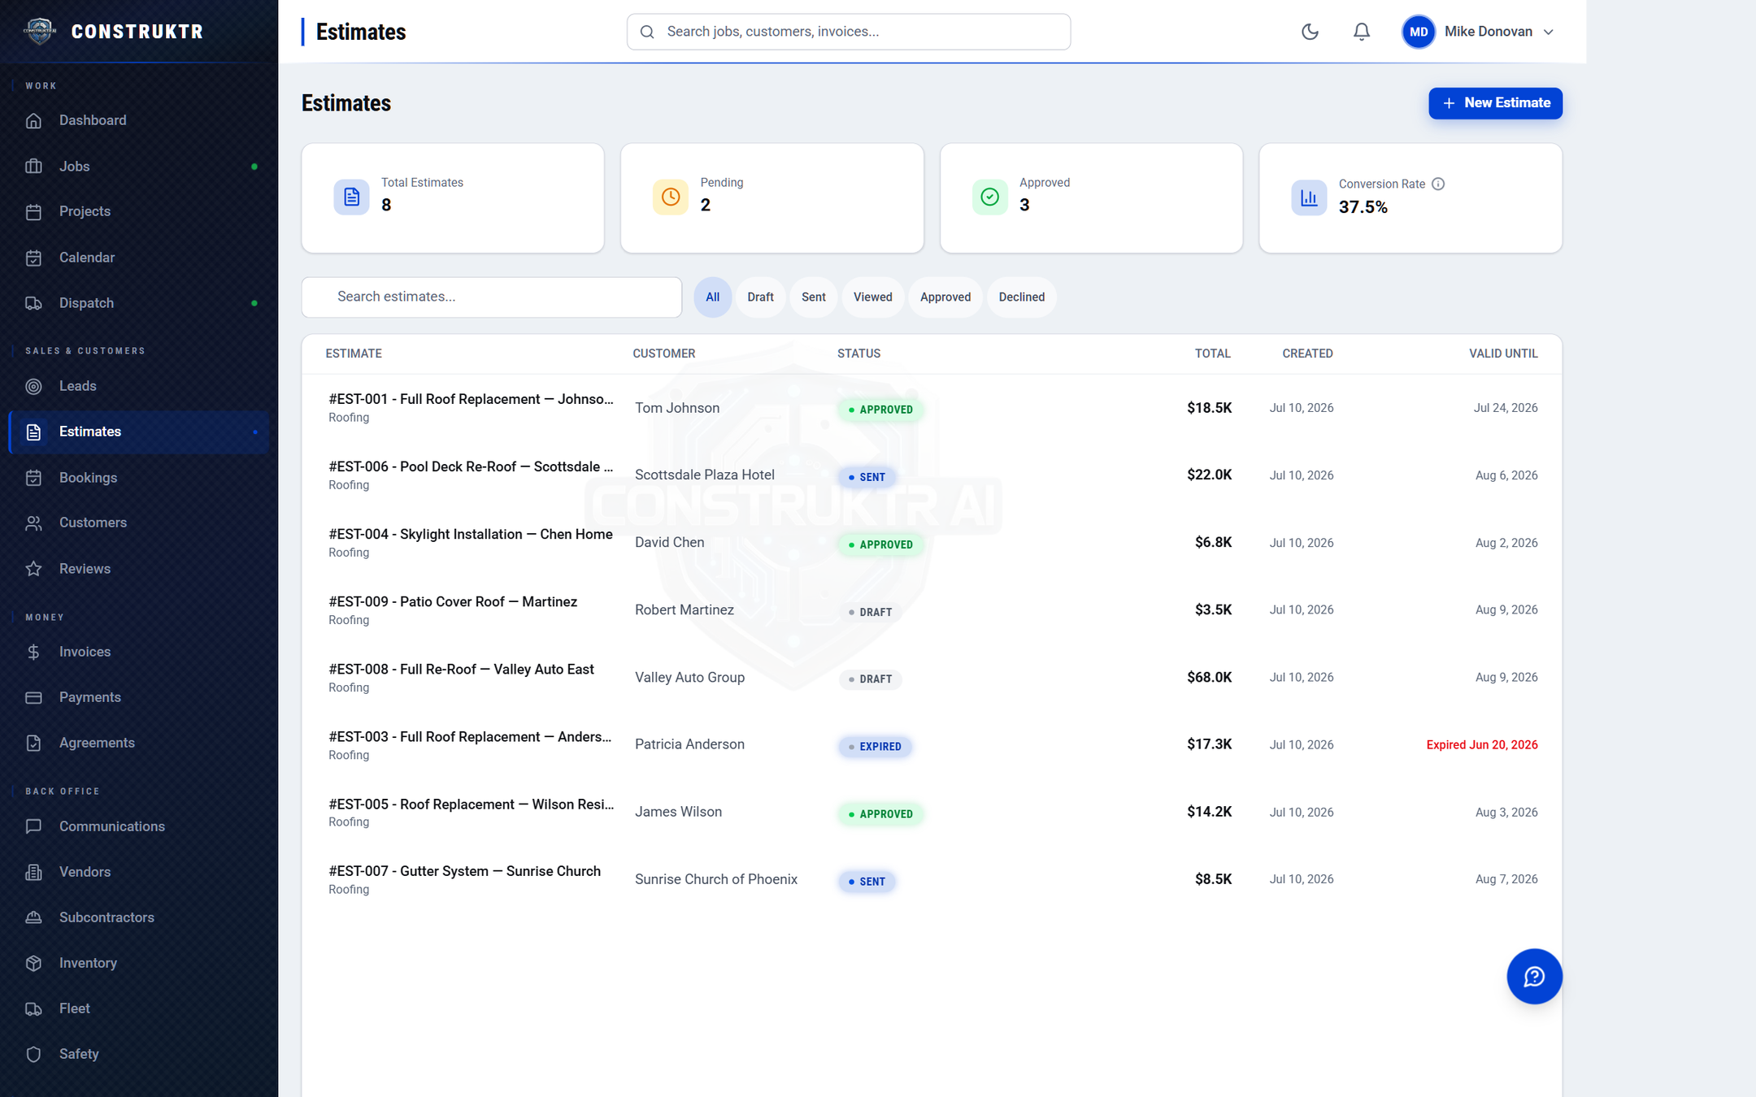Sort by the Total column header
The height and width of the screenshot is (1097, 1756).
pyautogui.click(x=1212, y=353)
